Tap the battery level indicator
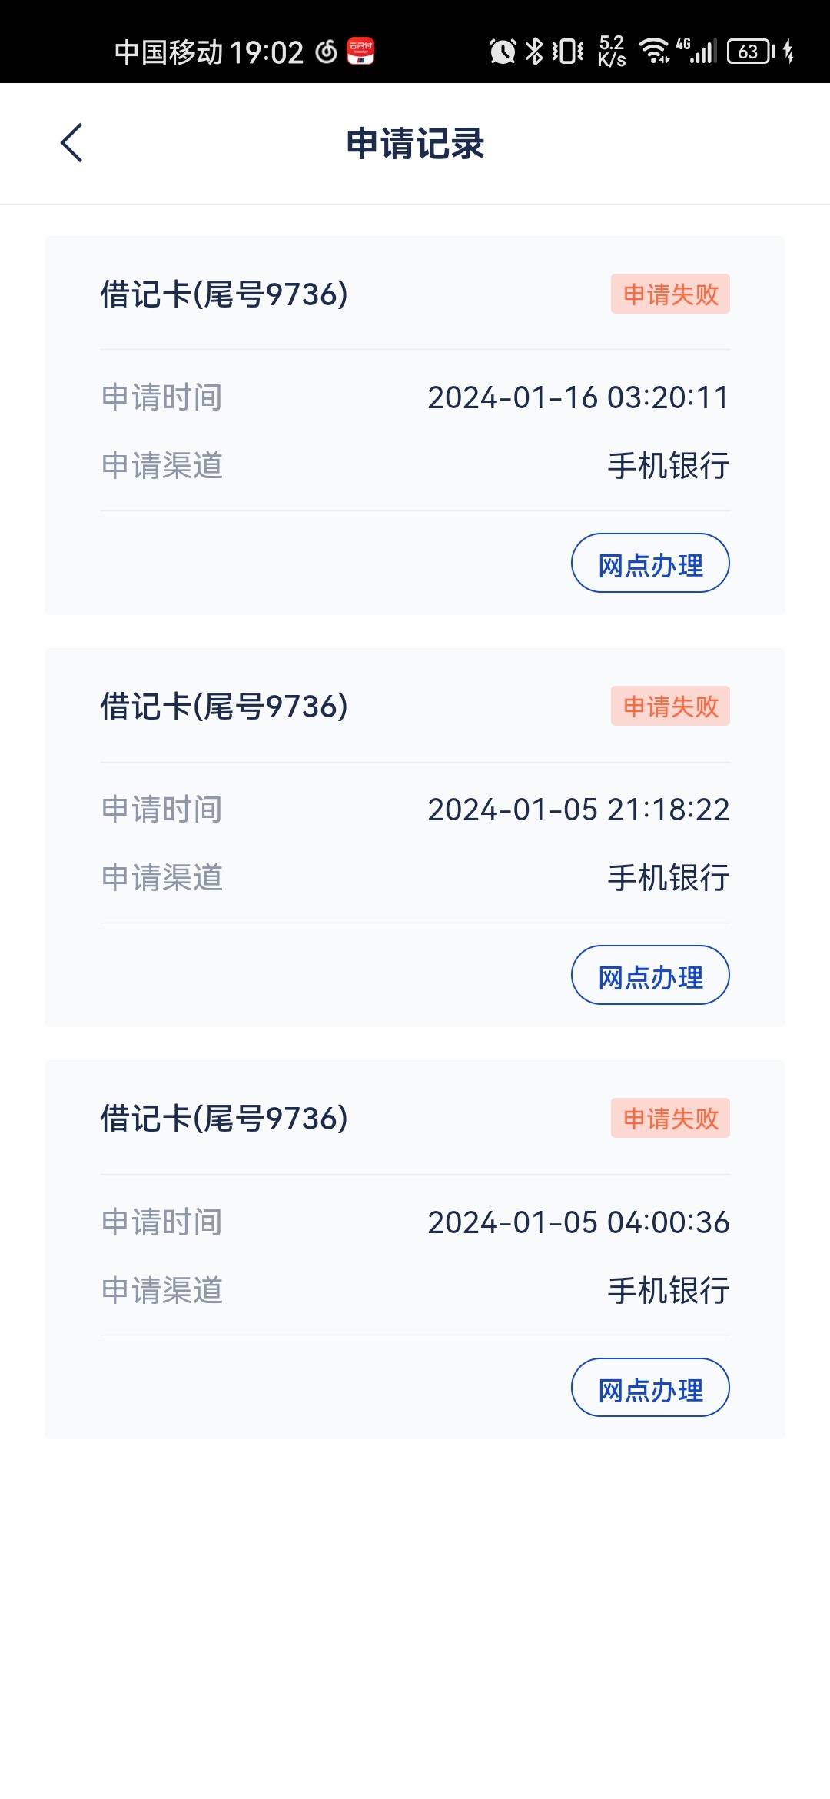The height and width of the screenshot is (1799, 830). click(x=750, y=52)
